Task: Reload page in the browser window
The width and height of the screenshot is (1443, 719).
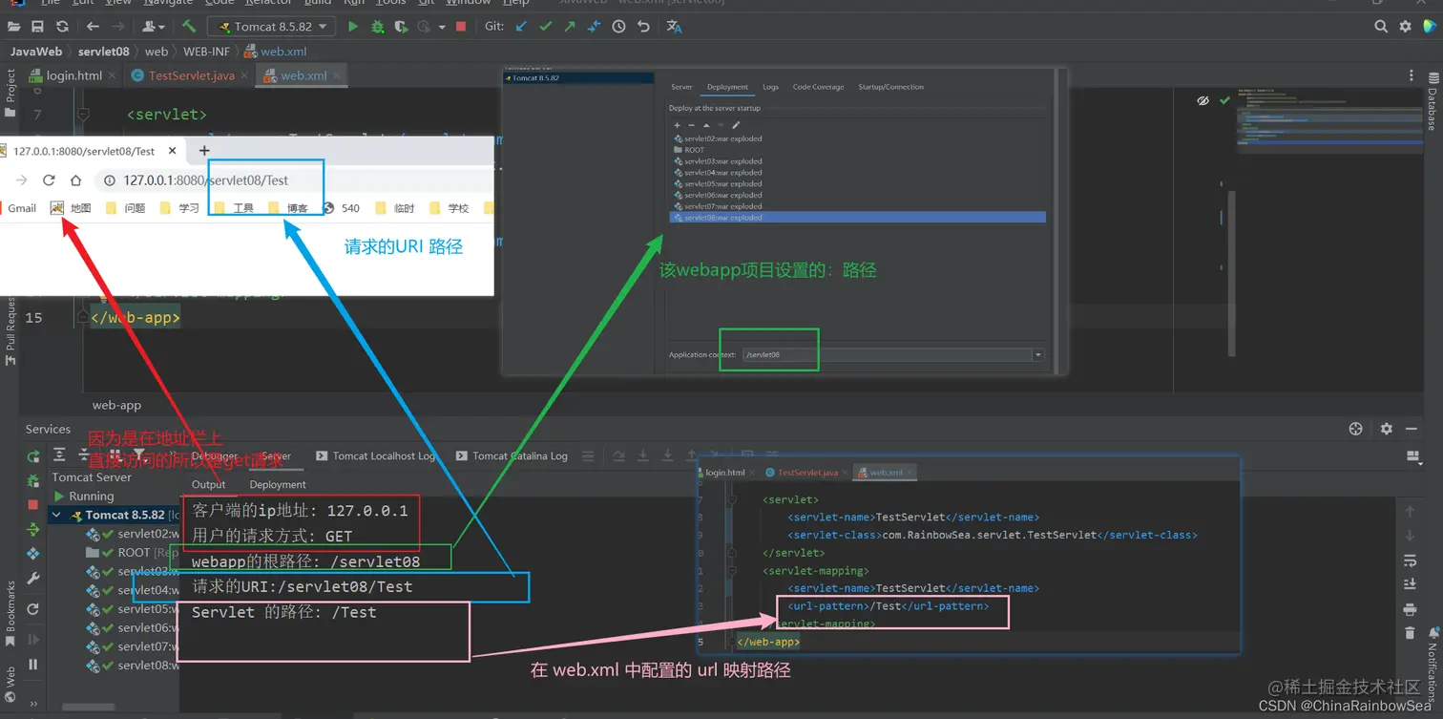Action: click(49, 180)
